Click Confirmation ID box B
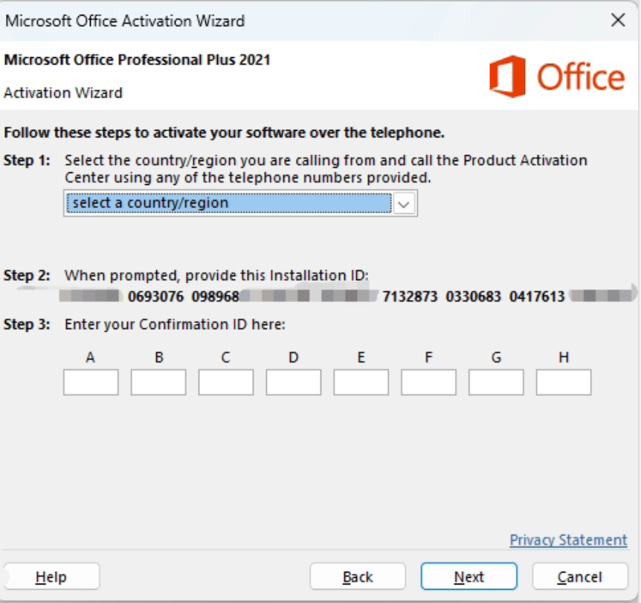641x603 pixels. [x=159, y=382]
